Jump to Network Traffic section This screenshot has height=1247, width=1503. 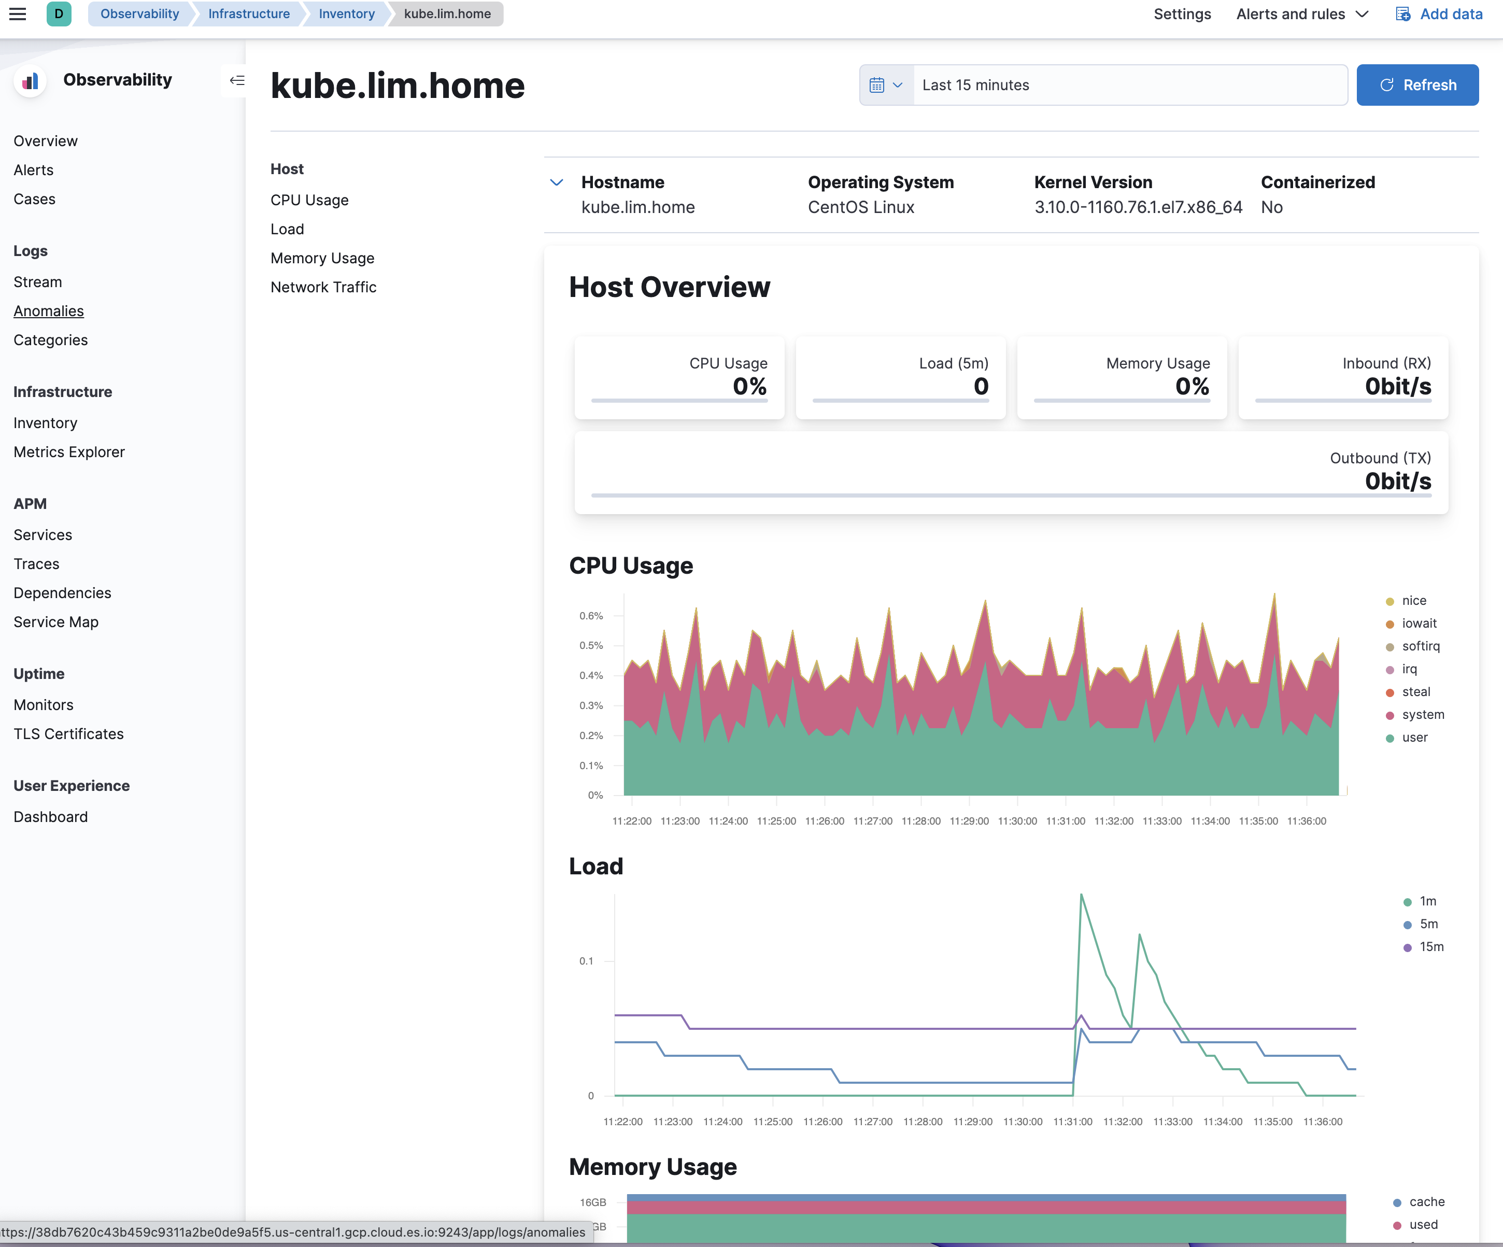(323, 287)
